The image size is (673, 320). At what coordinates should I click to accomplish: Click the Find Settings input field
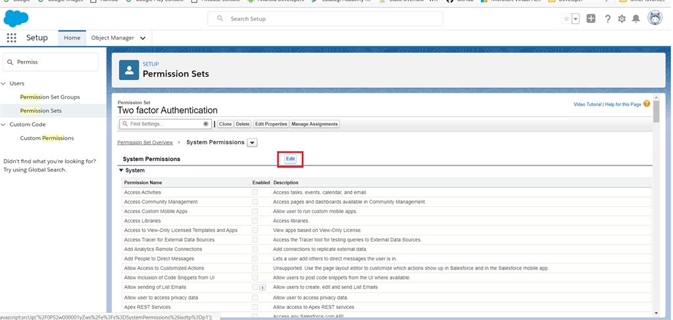tap(164, 124)
